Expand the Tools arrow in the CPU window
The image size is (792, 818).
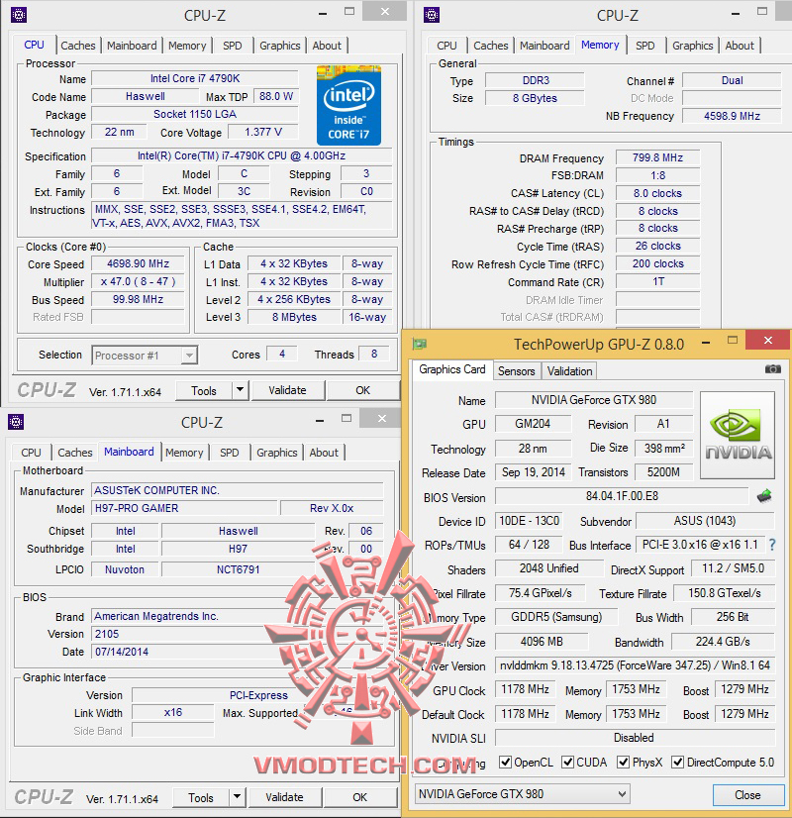[240, 390]
